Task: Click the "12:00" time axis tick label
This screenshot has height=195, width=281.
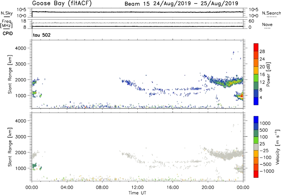Action: 137,188
